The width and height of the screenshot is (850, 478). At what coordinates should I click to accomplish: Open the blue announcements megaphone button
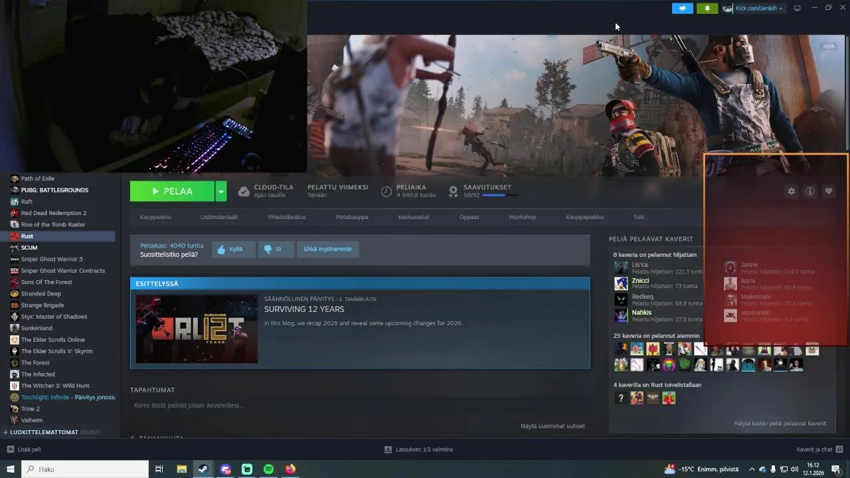(x=682, y=8)
